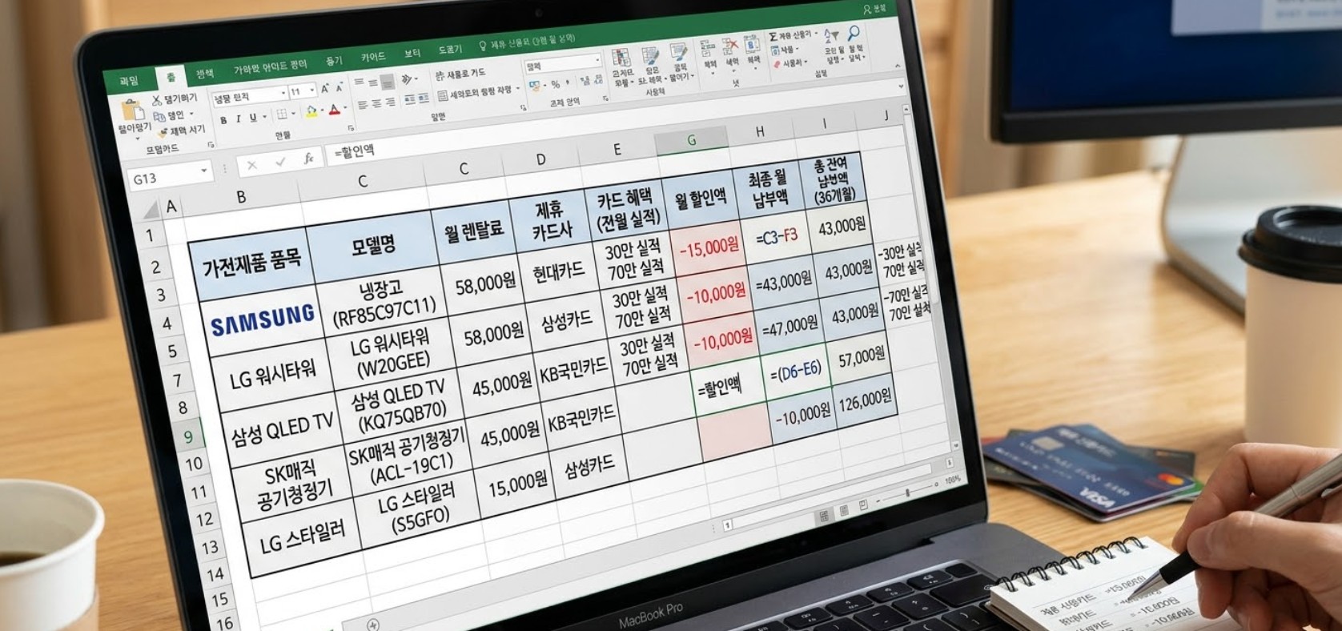
Task: Open the Format as Table icon
Action: (651, 55)
